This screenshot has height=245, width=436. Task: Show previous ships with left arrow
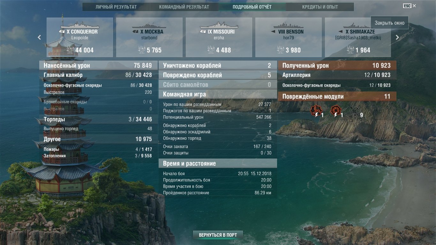pos(39,37)
